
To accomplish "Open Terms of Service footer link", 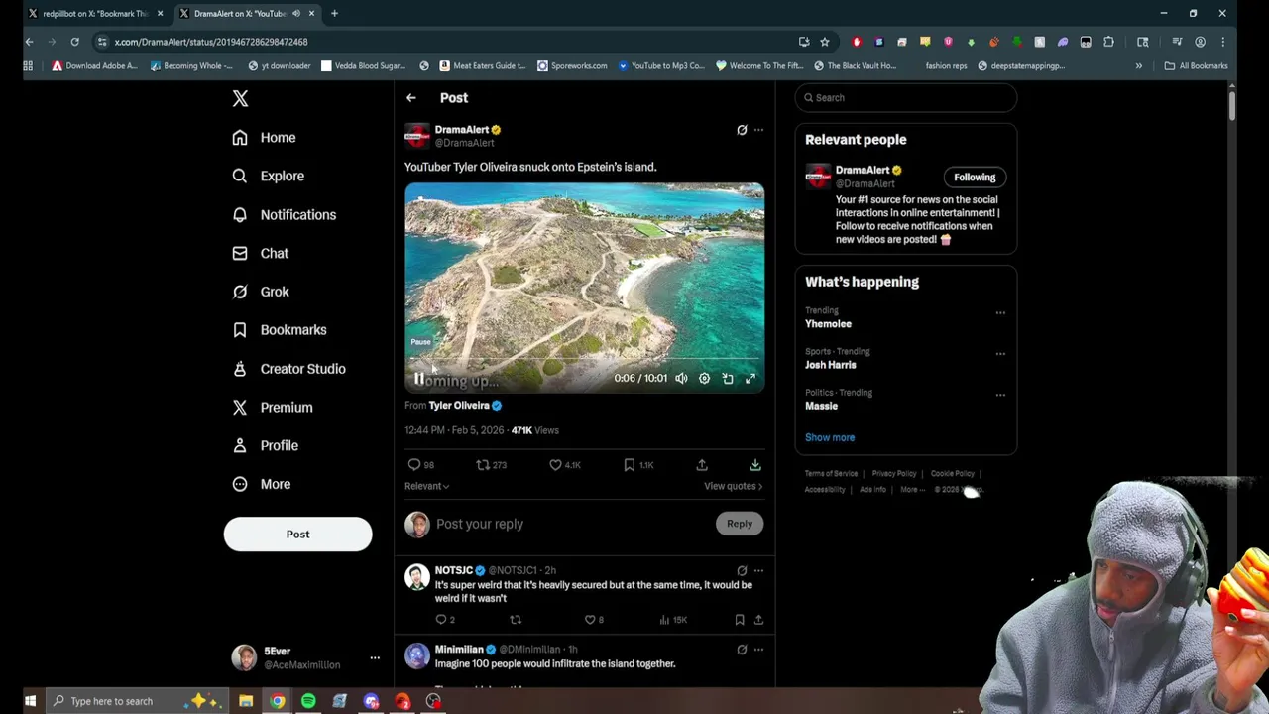I will click(831, 474).
